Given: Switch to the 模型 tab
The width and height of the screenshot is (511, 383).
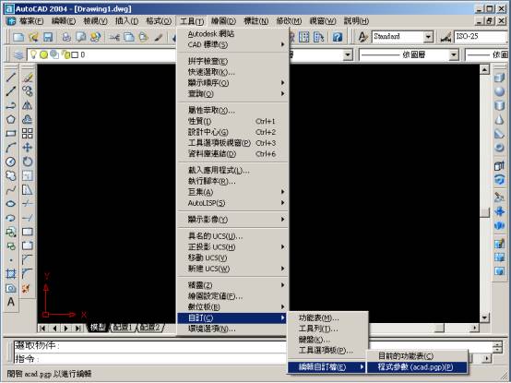Looking at the screenshot, I should (98, 328).
